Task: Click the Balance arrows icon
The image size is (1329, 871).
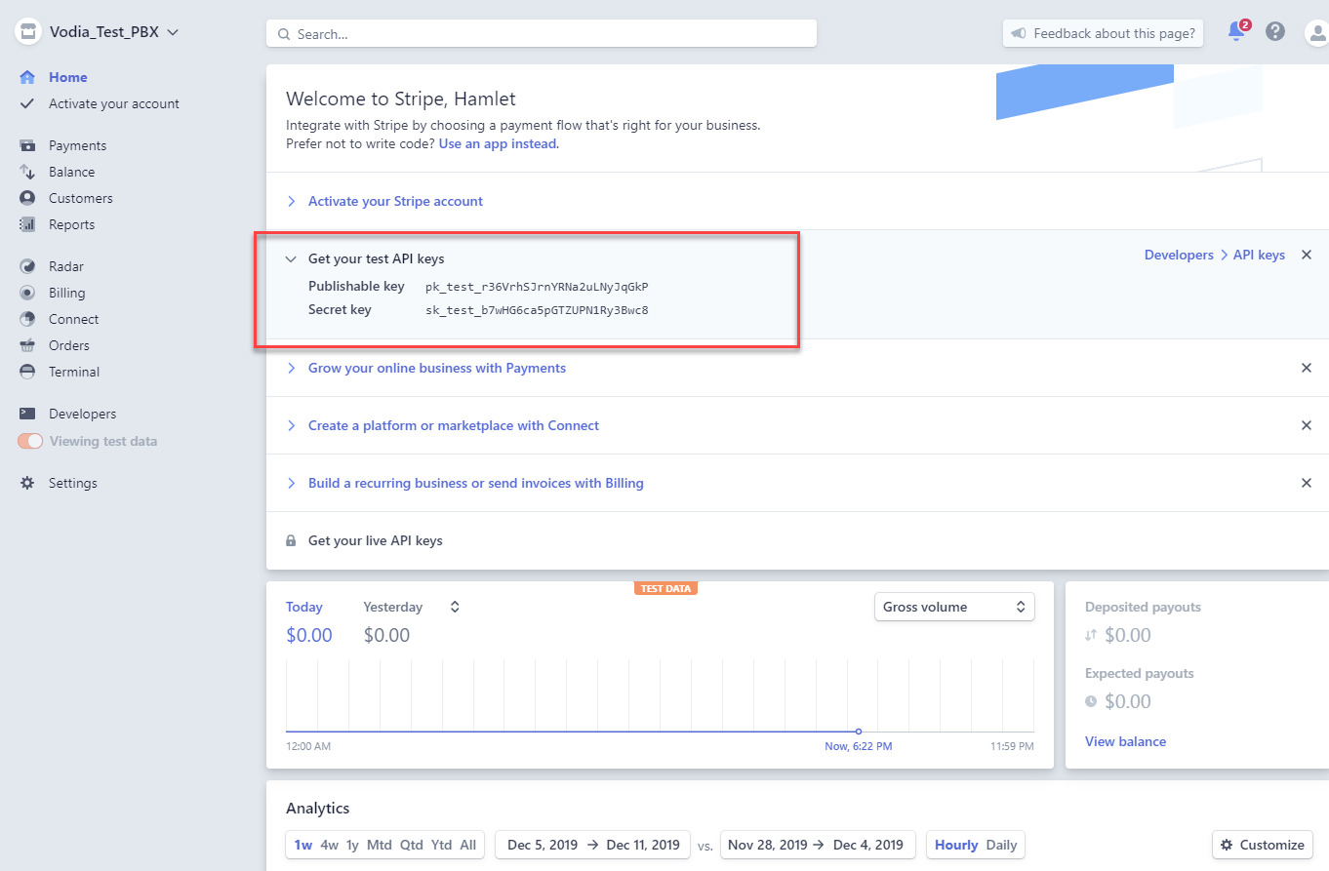Action: pos(28,172)
